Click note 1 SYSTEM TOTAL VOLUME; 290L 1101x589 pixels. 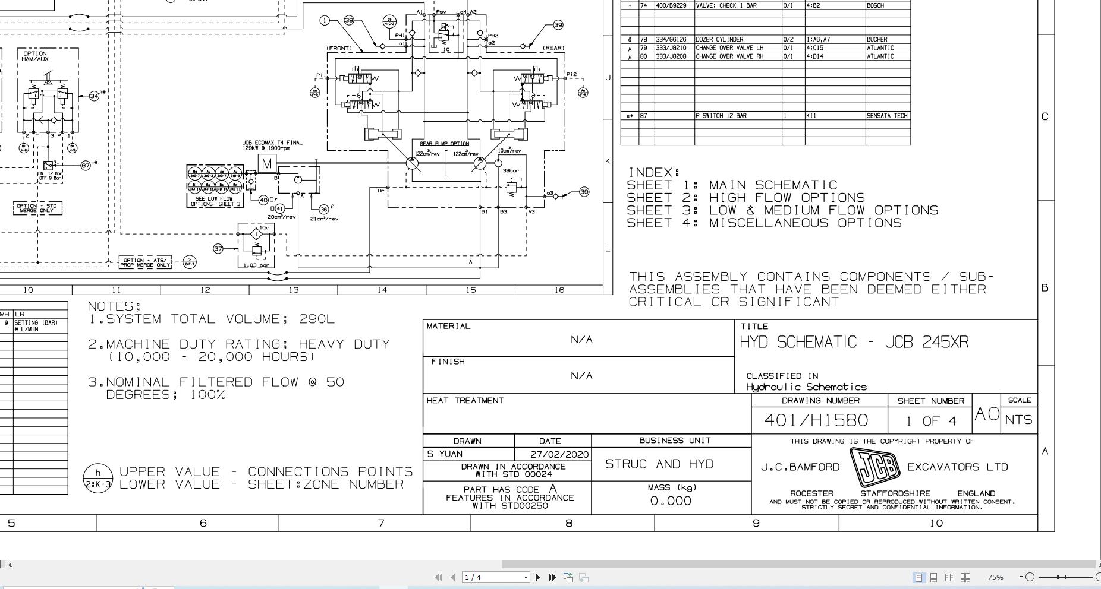point(212,319)
